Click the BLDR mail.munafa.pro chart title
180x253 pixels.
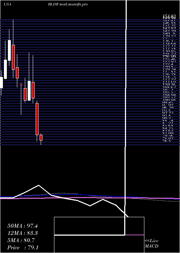pos(68,4)
